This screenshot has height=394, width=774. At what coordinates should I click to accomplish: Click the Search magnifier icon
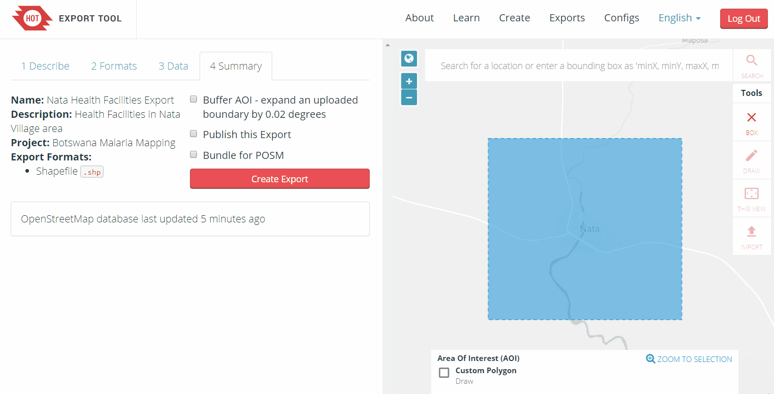click(x=752, y=61)
